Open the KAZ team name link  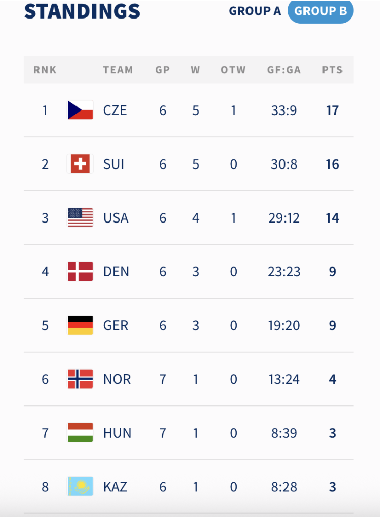(x=115, y=487)
